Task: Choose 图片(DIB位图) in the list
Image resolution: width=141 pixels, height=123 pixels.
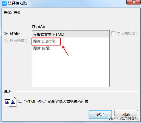Action: (x=45, y=41)
